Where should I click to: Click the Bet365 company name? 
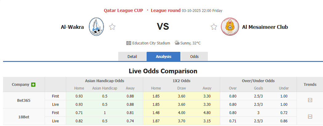pyautogui.click(x=24, y=100)
